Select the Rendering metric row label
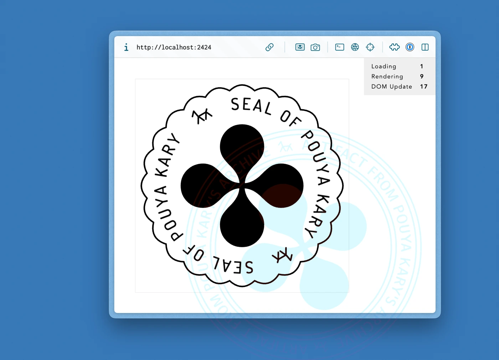This screenshot has height=360, width=499. pyautogui.click(x=387, y=77)
